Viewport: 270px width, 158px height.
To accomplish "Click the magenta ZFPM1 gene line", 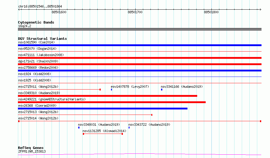I will click(140, 154).
